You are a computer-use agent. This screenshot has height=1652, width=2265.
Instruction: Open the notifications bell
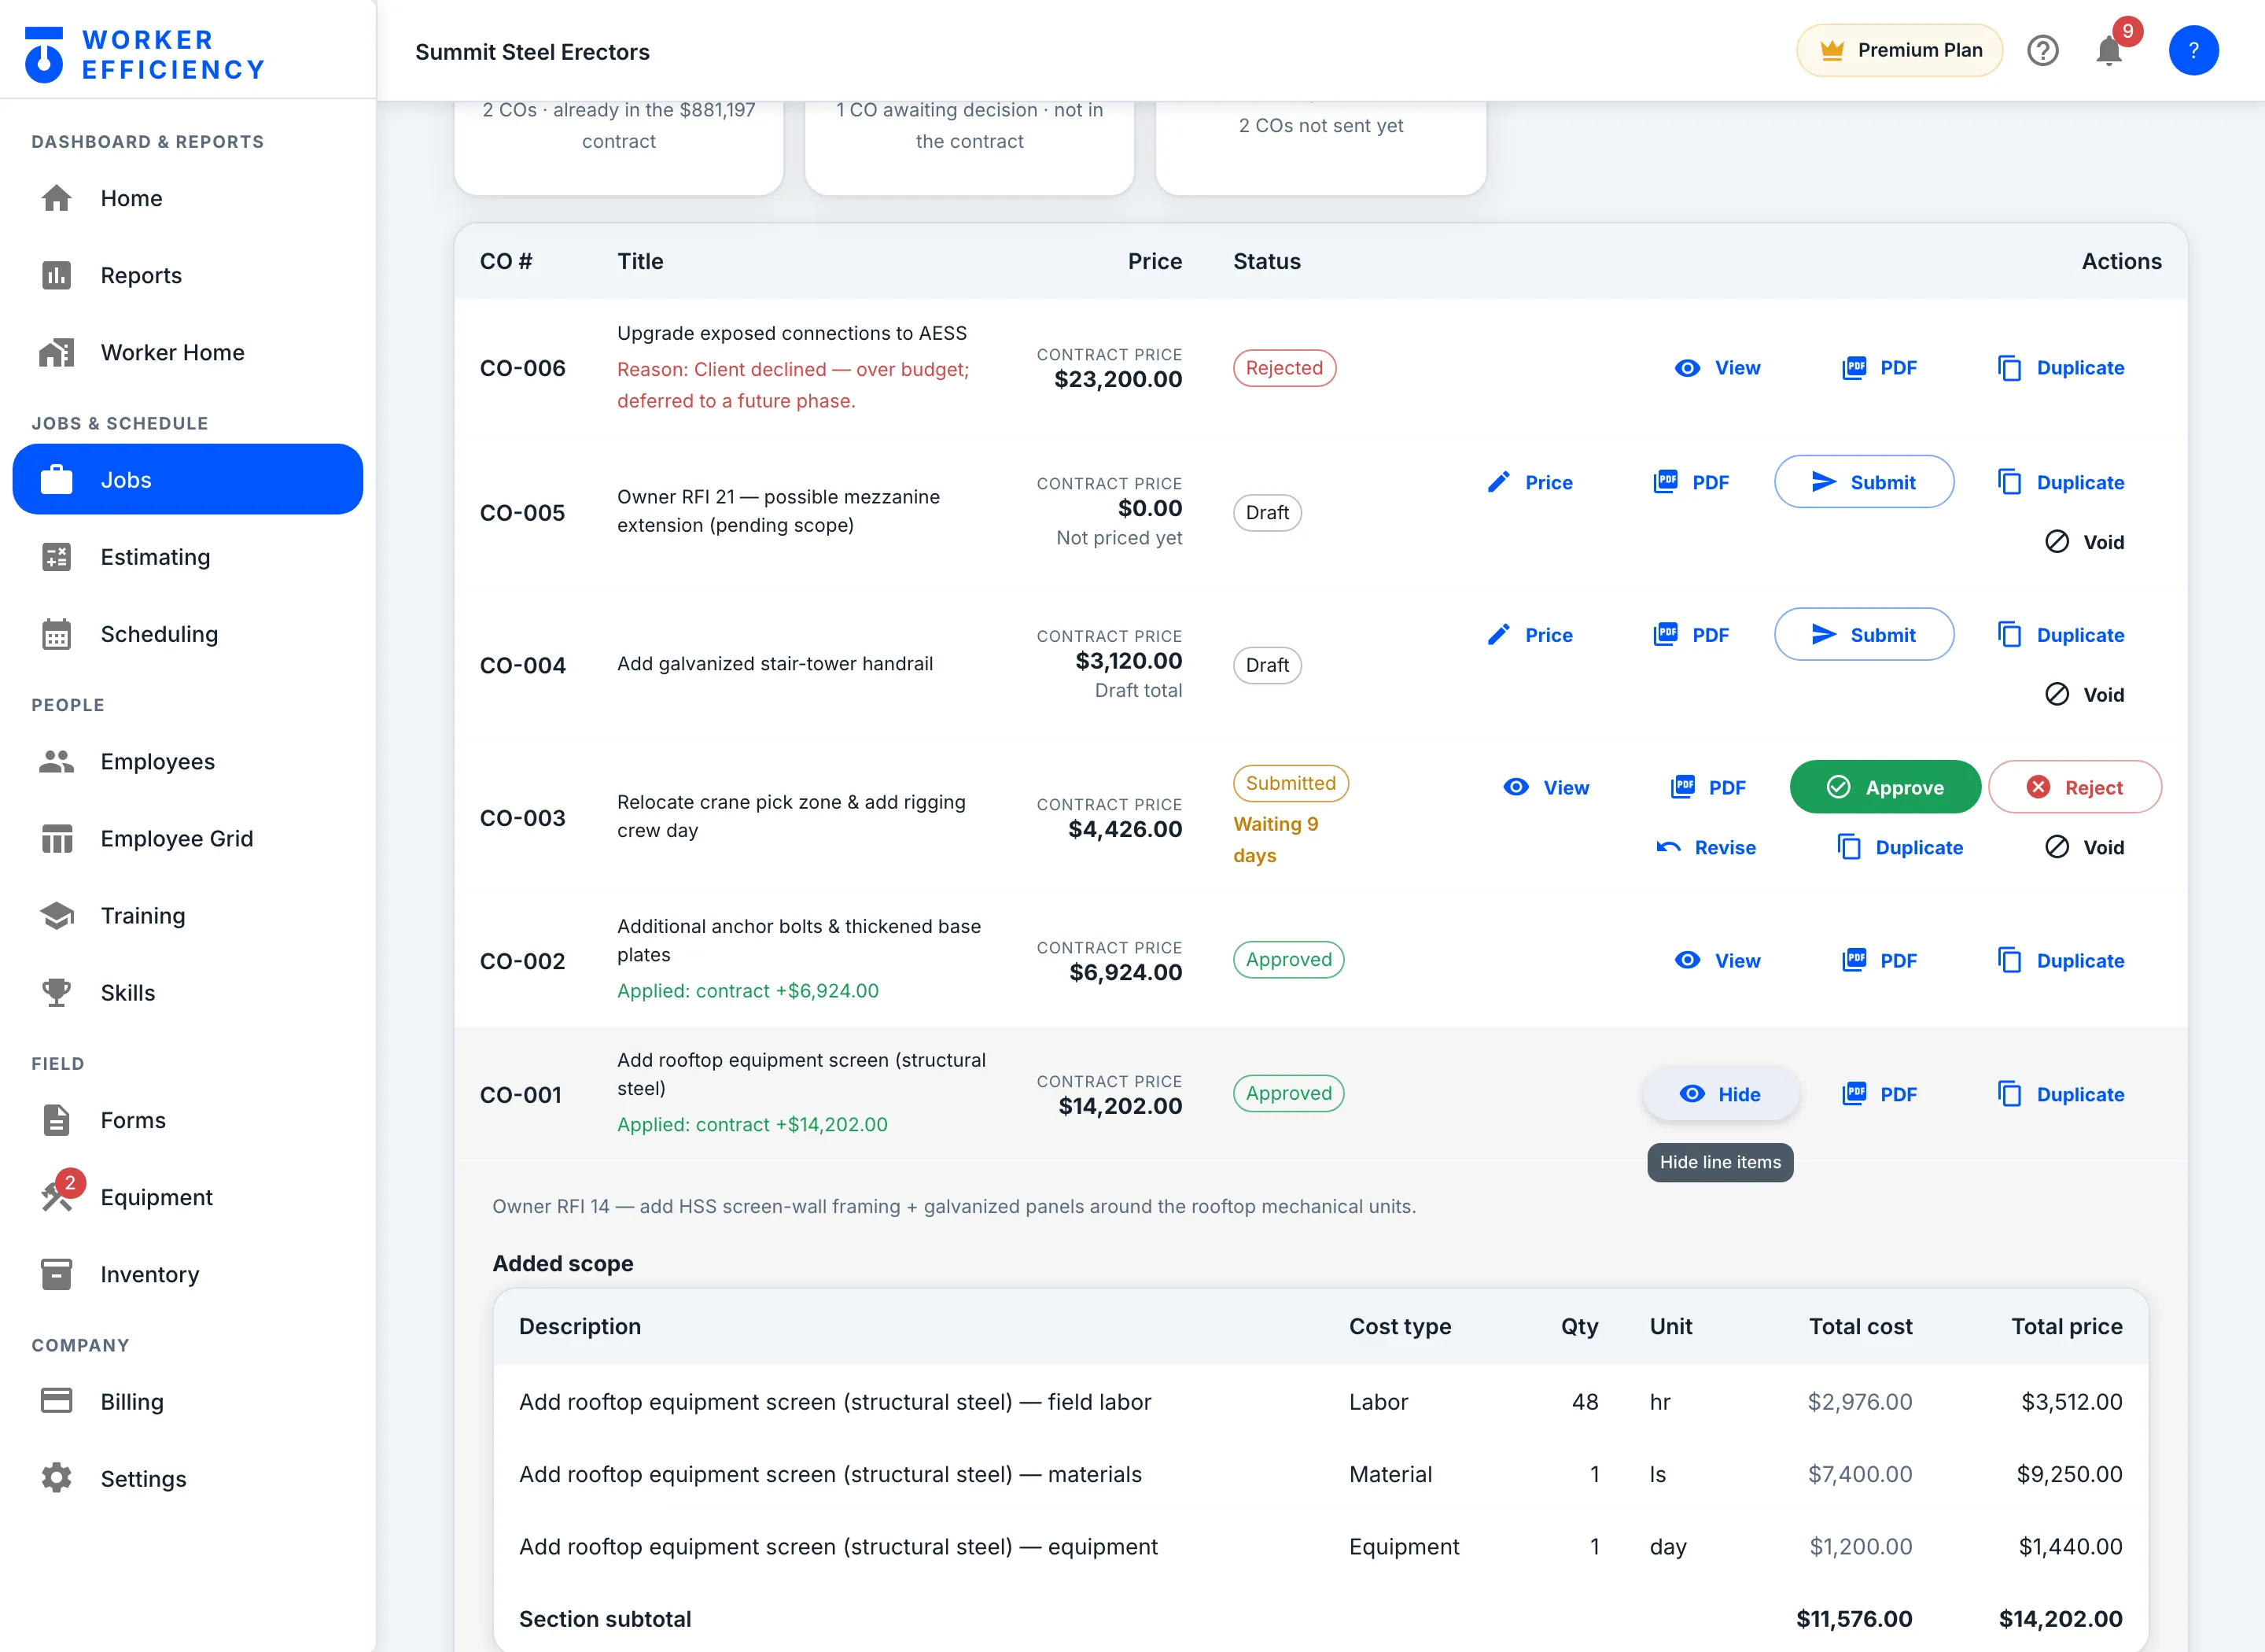(x=2108, y=50)
